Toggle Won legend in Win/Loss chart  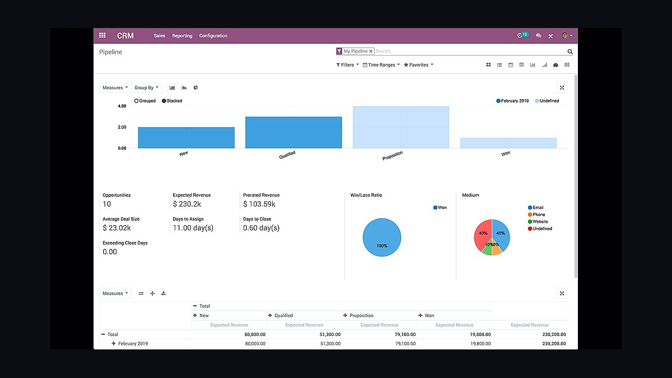click(440, 207)
